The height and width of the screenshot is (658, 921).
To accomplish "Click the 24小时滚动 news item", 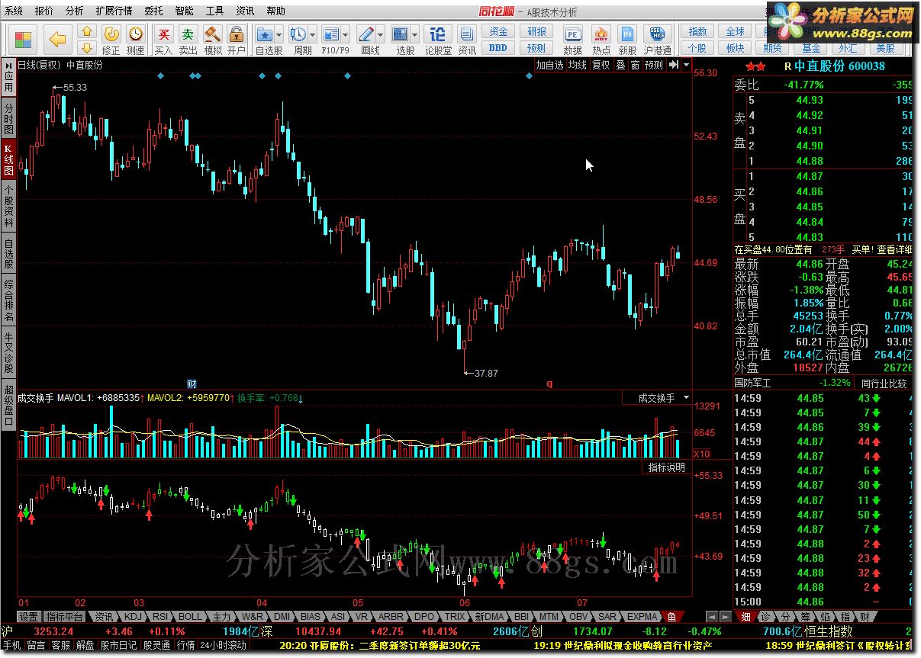I will [223, 645].
